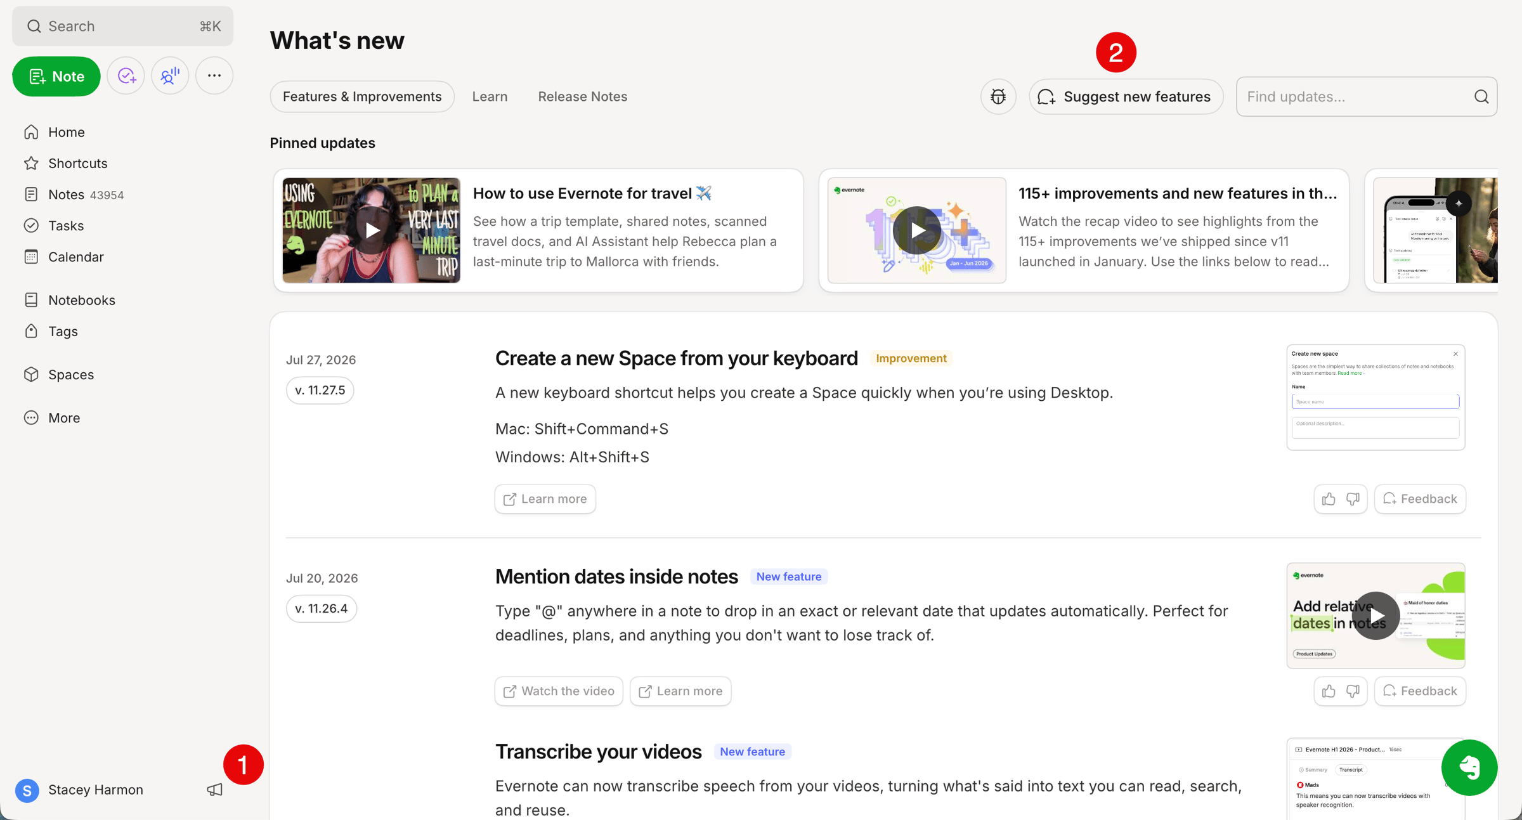Click the Stacey Harmon account name
The height and width of the screenshot is (820, 1522).
coord(96,790)
